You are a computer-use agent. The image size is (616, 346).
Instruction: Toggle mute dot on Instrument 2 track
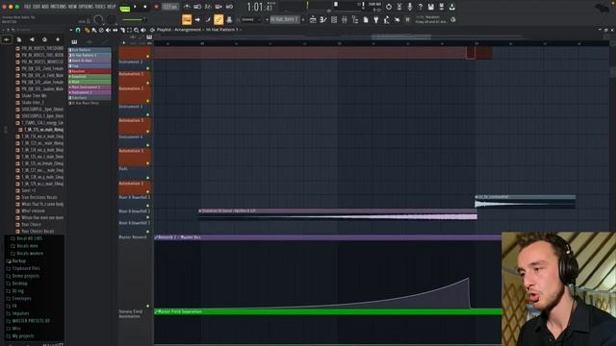pos(147,68)
